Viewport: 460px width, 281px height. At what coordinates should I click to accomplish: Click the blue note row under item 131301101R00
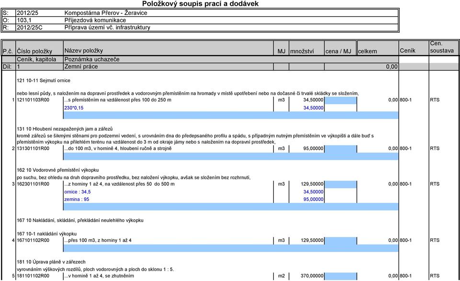[x=231, y=156]
